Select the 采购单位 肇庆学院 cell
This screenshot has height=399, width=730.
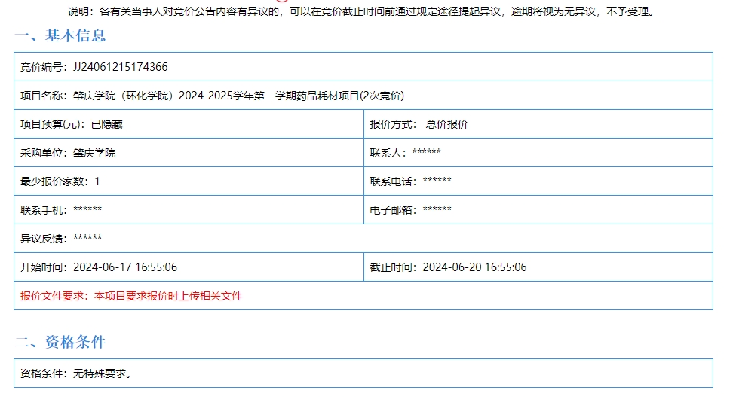[68, 153]
